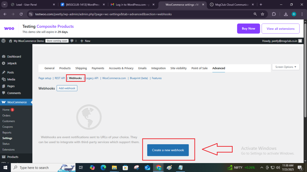
Task: Open Microsoft Store from the taskbar
Action: (x=125, y=168)
